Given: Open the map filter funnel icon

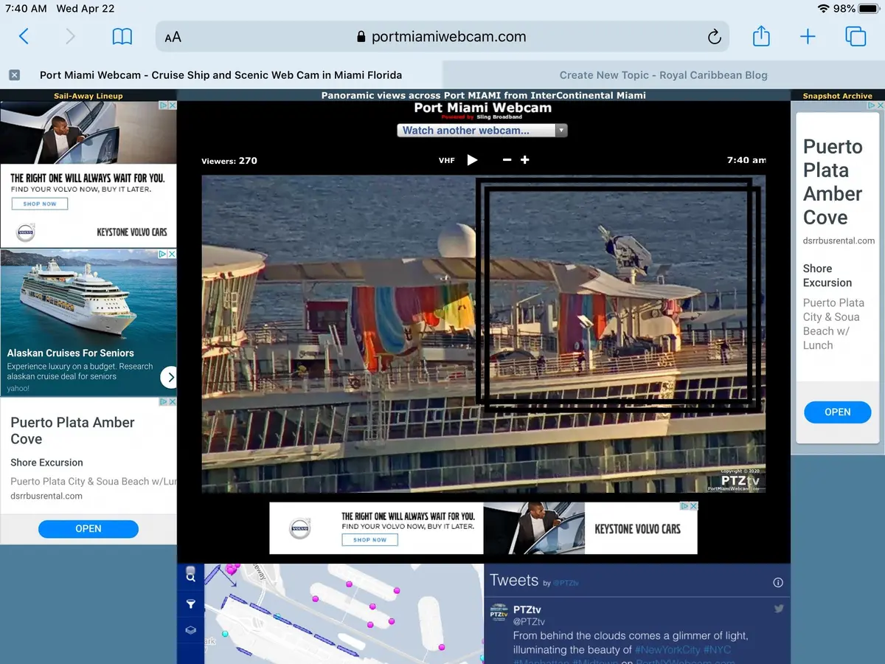Looking at the screenshot, I should pos(191,604).
